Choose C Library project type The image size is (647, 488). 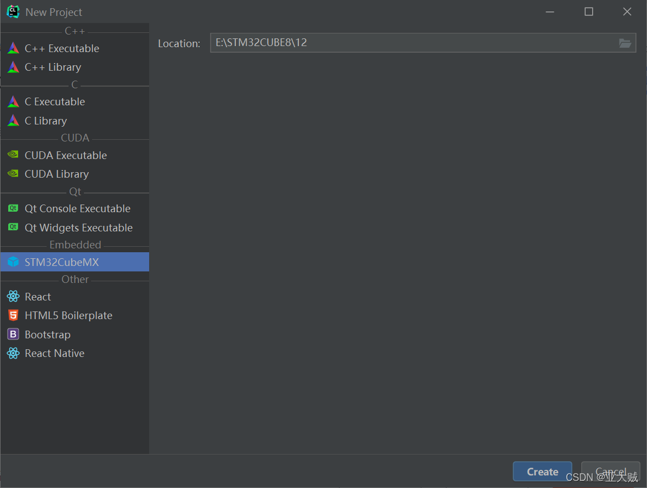tap(75, 121)
